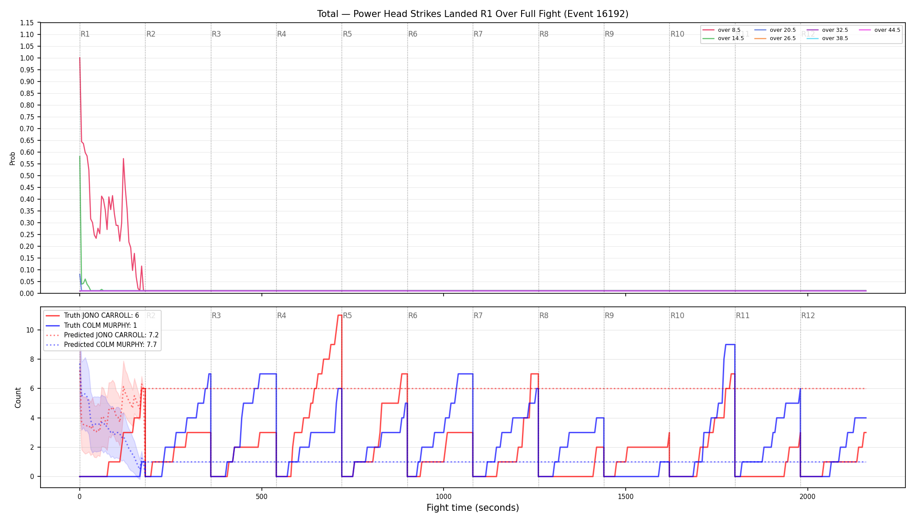Image resolution: width=915 pixels, height=523 pixels.
Task: Click the R11 round marker in the Count plot
Action: click(743, 316)
